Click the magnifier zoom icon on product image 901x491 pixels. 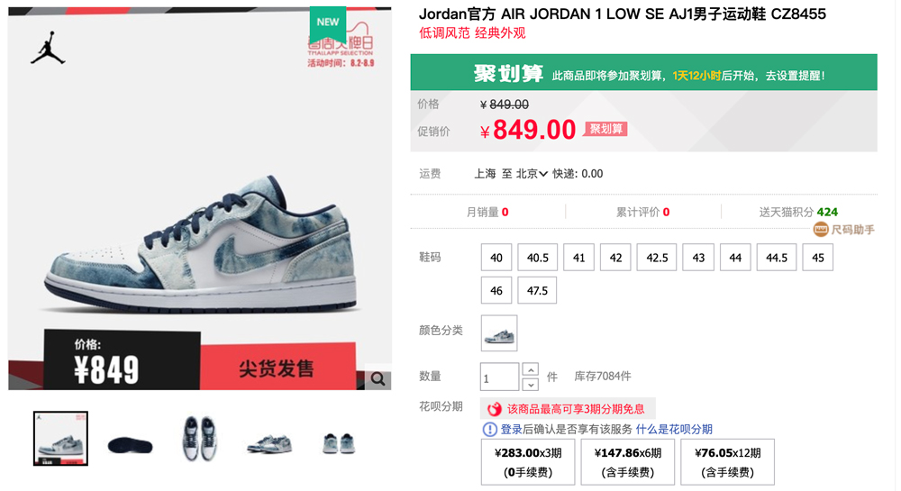[378, 379]
